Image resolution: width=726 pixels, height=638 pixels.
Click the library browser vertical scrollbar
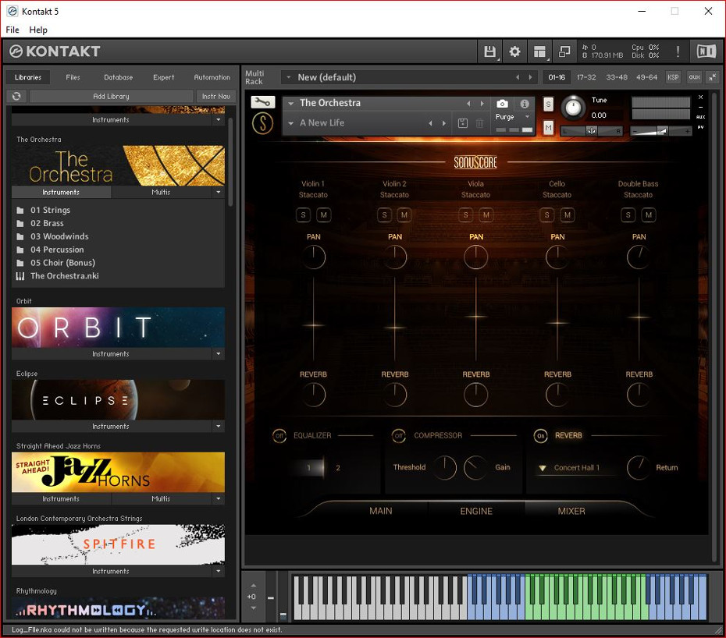click(230, 162)
